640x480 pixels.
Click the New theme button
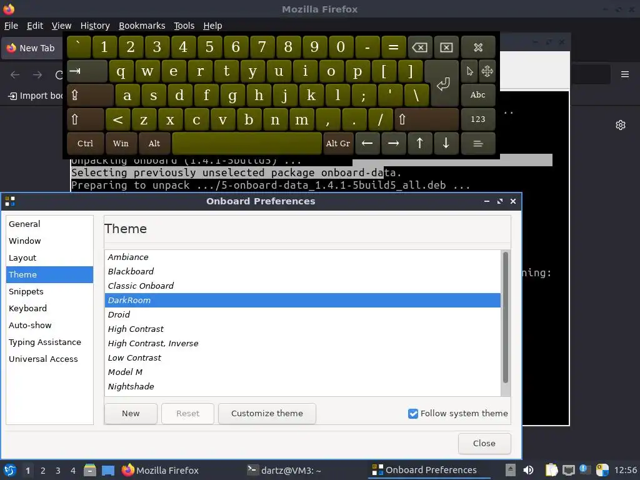131,414
